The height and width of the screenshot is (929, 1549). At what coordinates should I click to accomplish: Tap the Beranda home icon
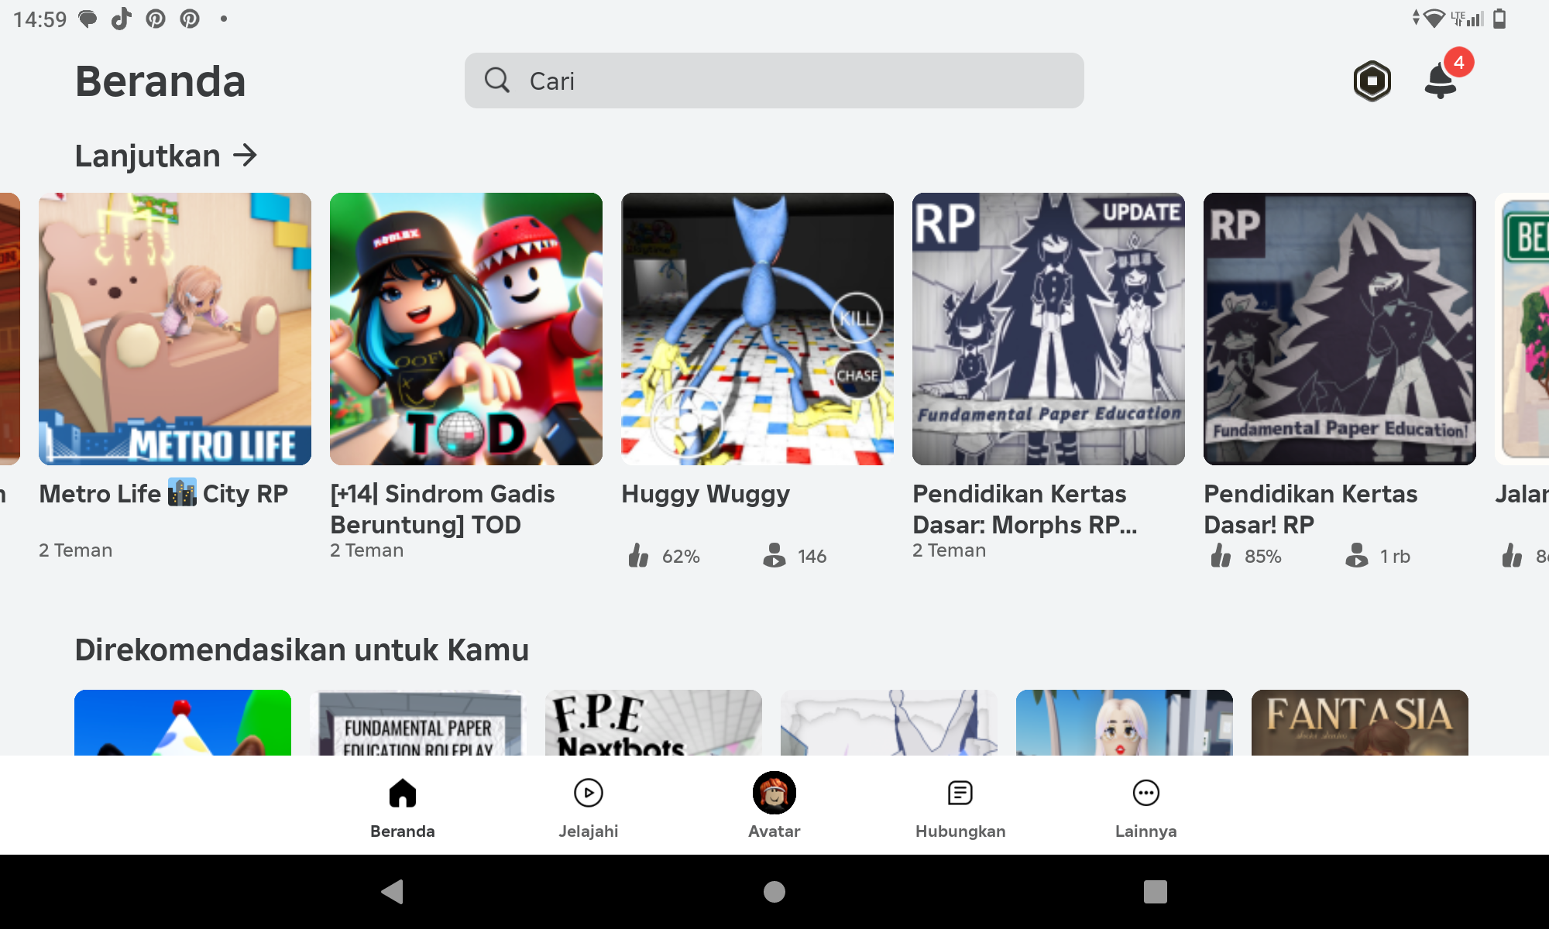tap(402, 793)
